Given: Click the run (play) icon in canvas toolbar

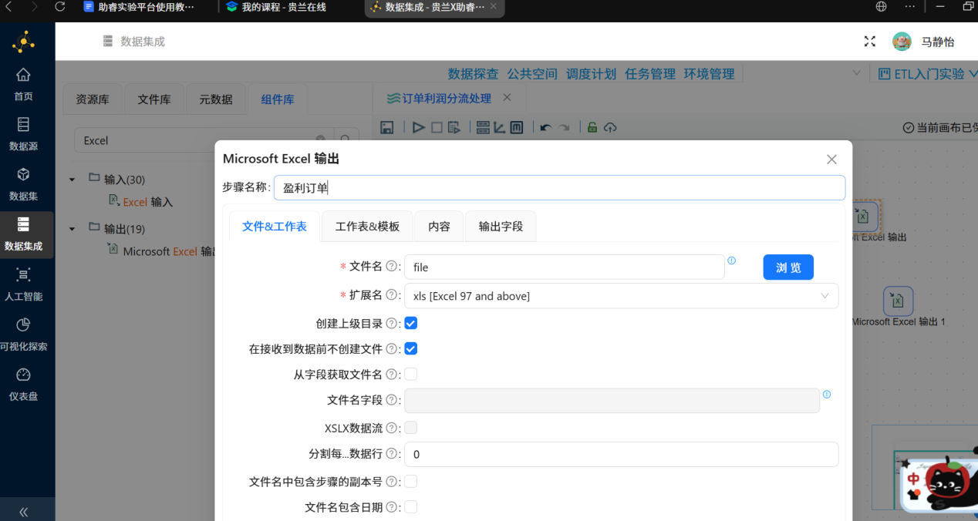Looking at the screenshot, I should (x=419, y=127).
